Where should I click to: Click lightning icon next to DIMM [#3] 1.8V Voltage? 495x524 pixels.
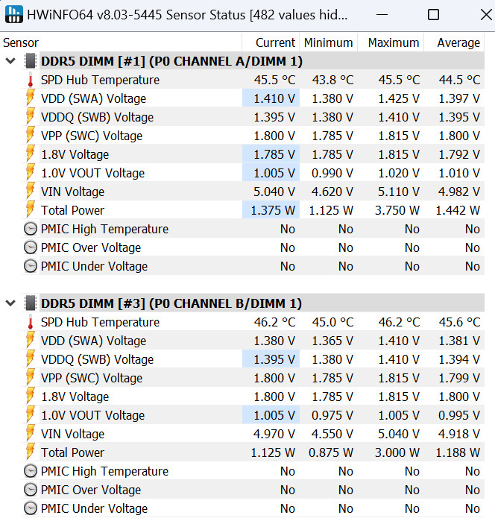coord(31,396)
